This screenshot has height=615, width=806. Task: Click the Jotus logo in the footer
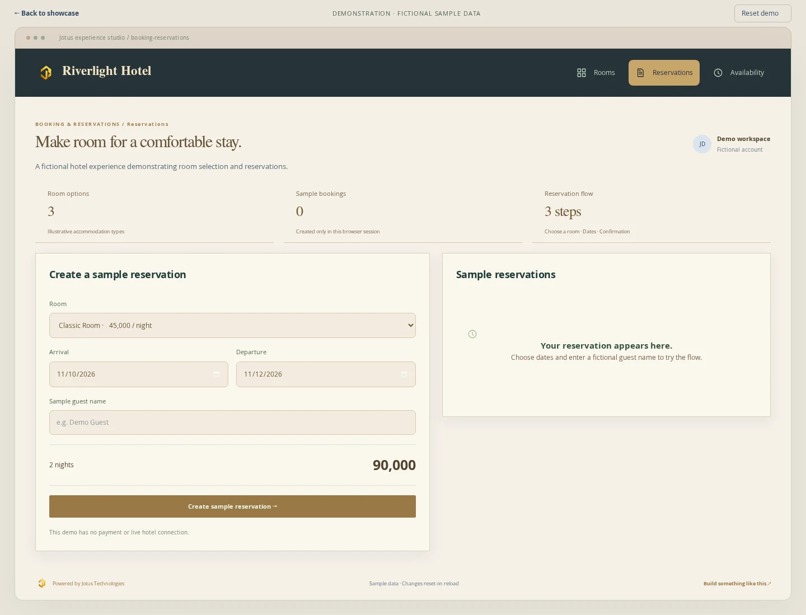pos(42,584)
